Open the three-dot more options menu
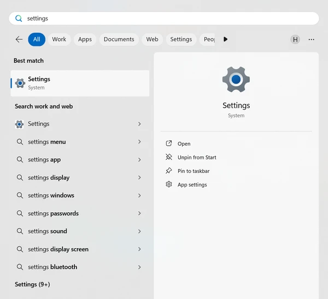 point(312,39)
